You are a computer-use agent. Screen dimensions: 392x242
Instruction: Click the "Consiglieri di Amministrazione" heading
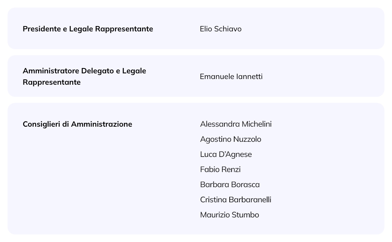[x=77, y=124]
